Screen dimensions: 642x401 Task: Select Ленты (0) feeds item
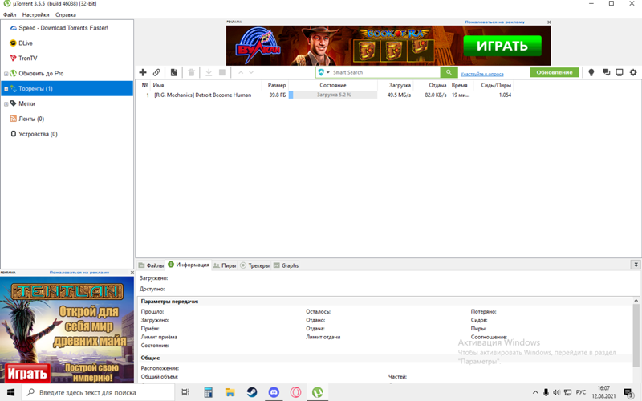31,119
